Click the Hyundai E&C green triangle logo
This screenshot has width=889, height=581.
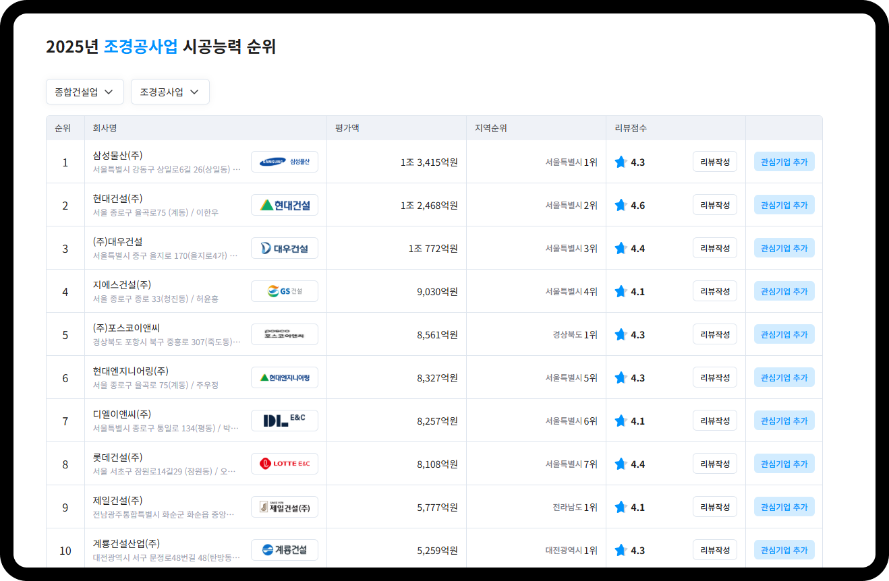[284, 205]
